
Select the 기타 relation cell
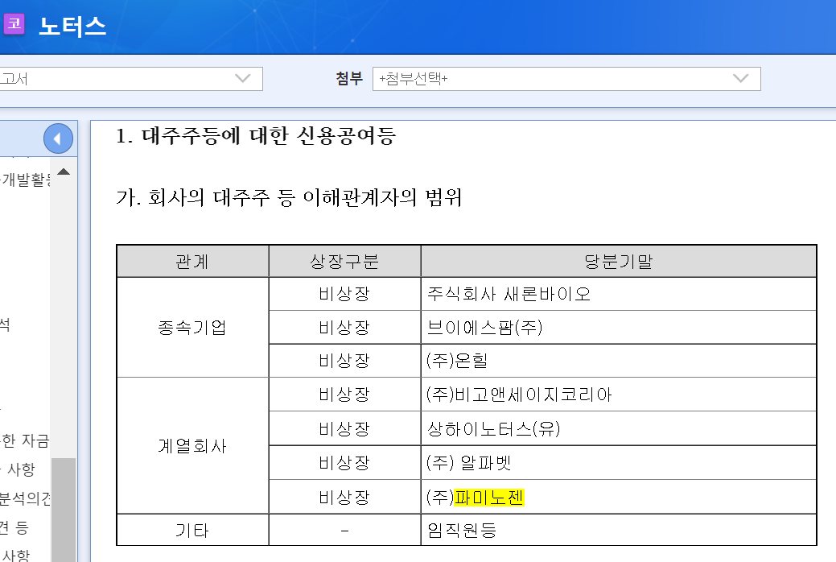pyautogui.click(x=192, y=530)
